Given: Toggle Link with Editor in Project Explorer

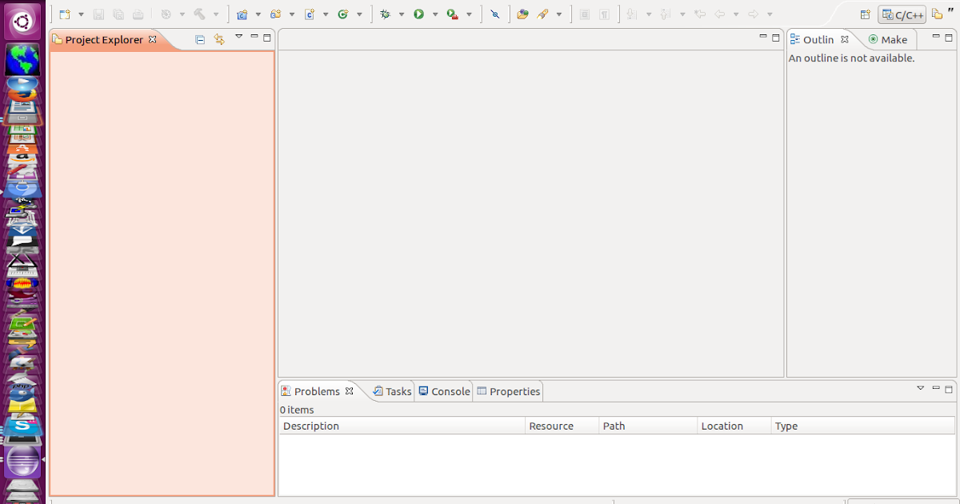Looking at the screenshot, I should 219,39.
